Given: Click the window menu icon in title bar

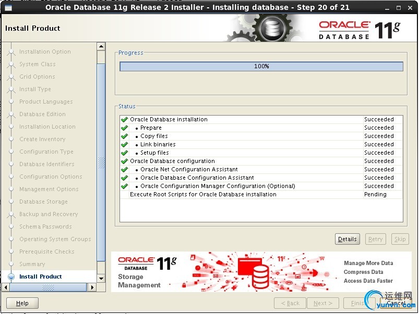Looking at the screenshot, I should pos(8,8).
